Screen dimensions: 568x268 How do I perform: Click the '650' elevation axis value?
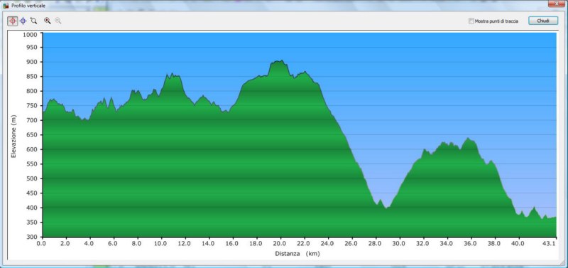pos(33,135)
